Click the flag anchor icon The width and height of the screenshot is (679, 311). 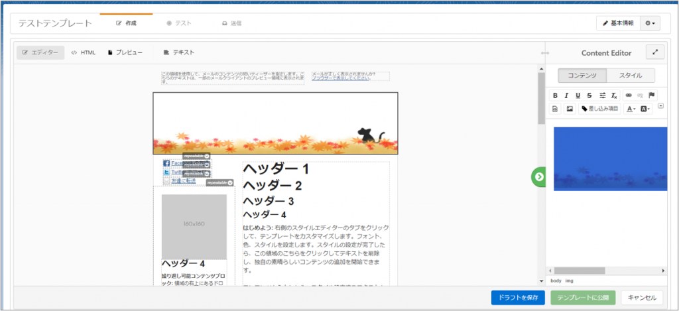click(652, 95)
